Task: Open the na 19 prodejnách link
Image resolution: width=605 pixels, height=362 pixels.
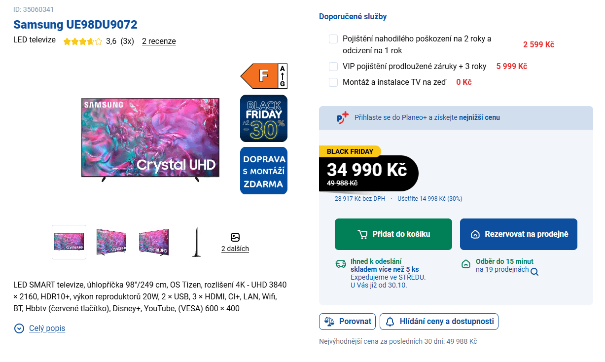Action: [502, 270]
